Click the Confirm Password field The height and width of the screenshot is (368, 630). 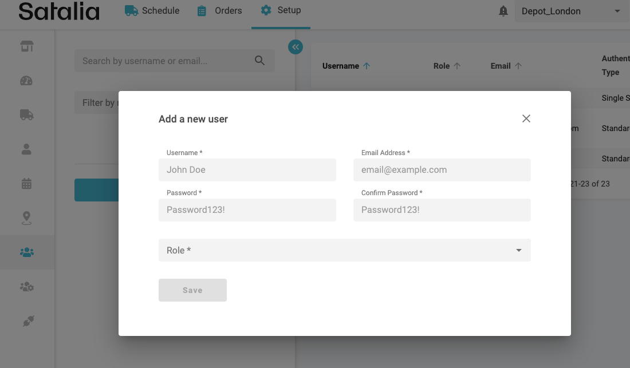coord(442,210)
